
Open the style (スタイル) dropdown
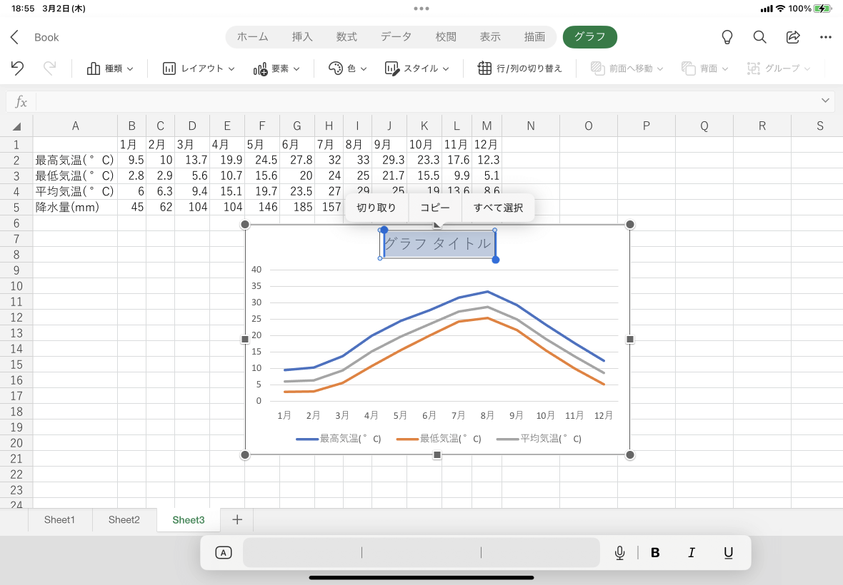416,68
